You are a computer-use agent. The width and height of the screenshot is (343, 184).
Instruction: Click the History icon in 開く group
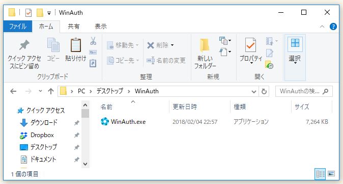pyautogui.click(x=269, y=65)
